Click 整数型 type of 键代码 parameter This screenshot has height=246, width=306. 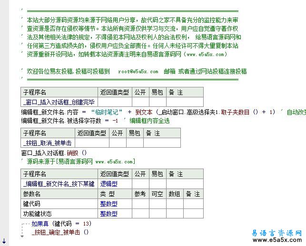click(109, 204)
